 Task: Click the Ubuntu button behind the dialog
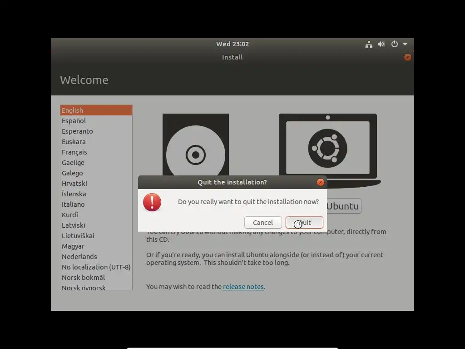coord(344,206)
